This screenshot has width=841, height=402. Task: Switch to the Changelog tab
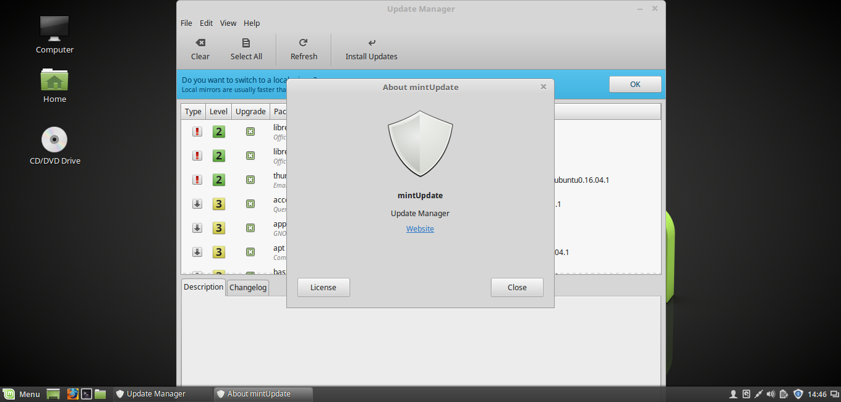[248, 288]
